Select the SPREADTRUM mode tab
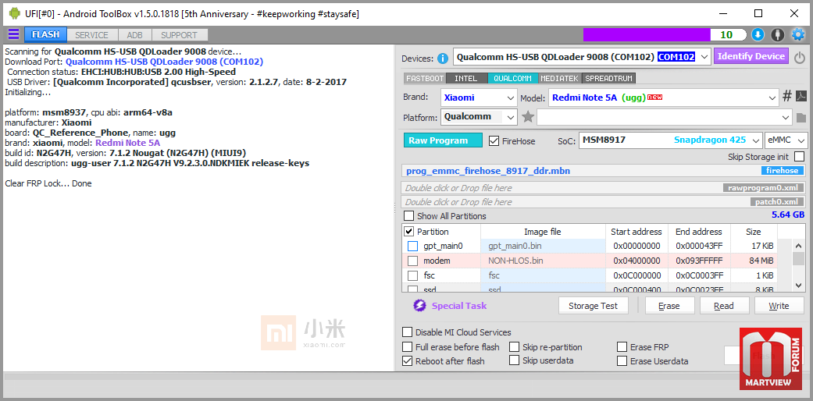 [608, 78]
